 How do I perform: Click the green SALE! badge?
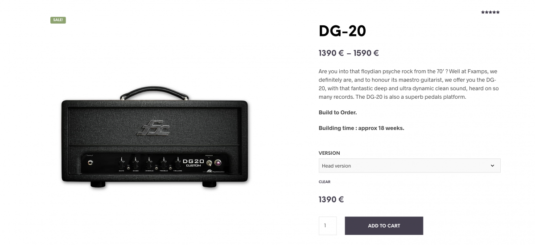pos(58,20)
